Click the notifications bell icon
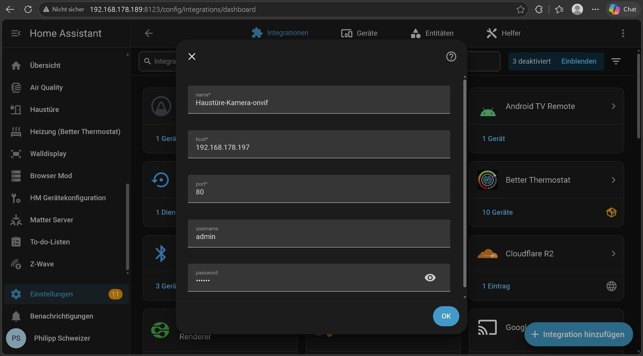This screenshot has height=356, width=643. (16, 316)
